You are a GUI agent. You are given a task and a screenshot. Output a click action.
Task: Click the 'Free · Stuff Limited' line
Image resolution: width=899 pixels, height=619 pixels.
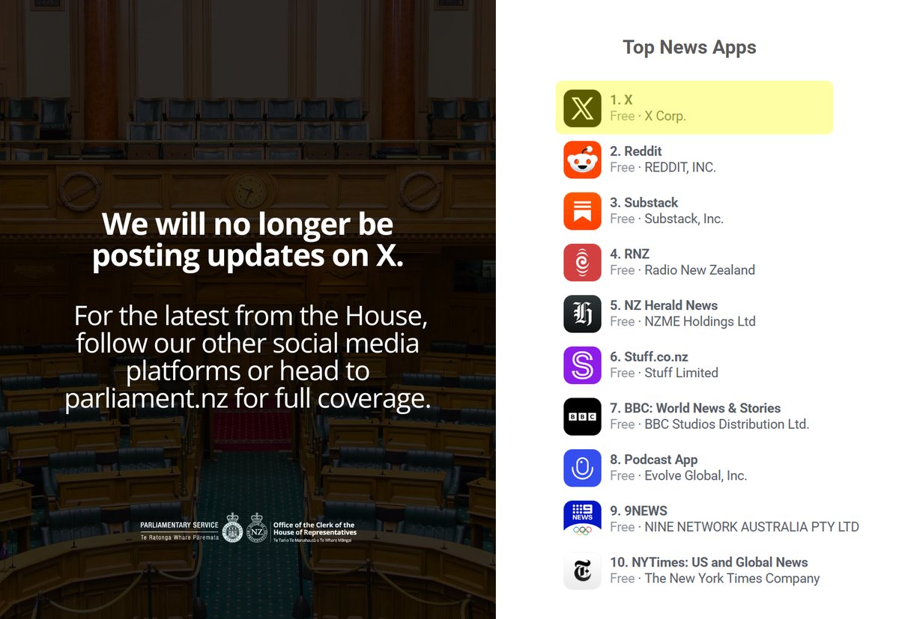[x=664, y=373]
